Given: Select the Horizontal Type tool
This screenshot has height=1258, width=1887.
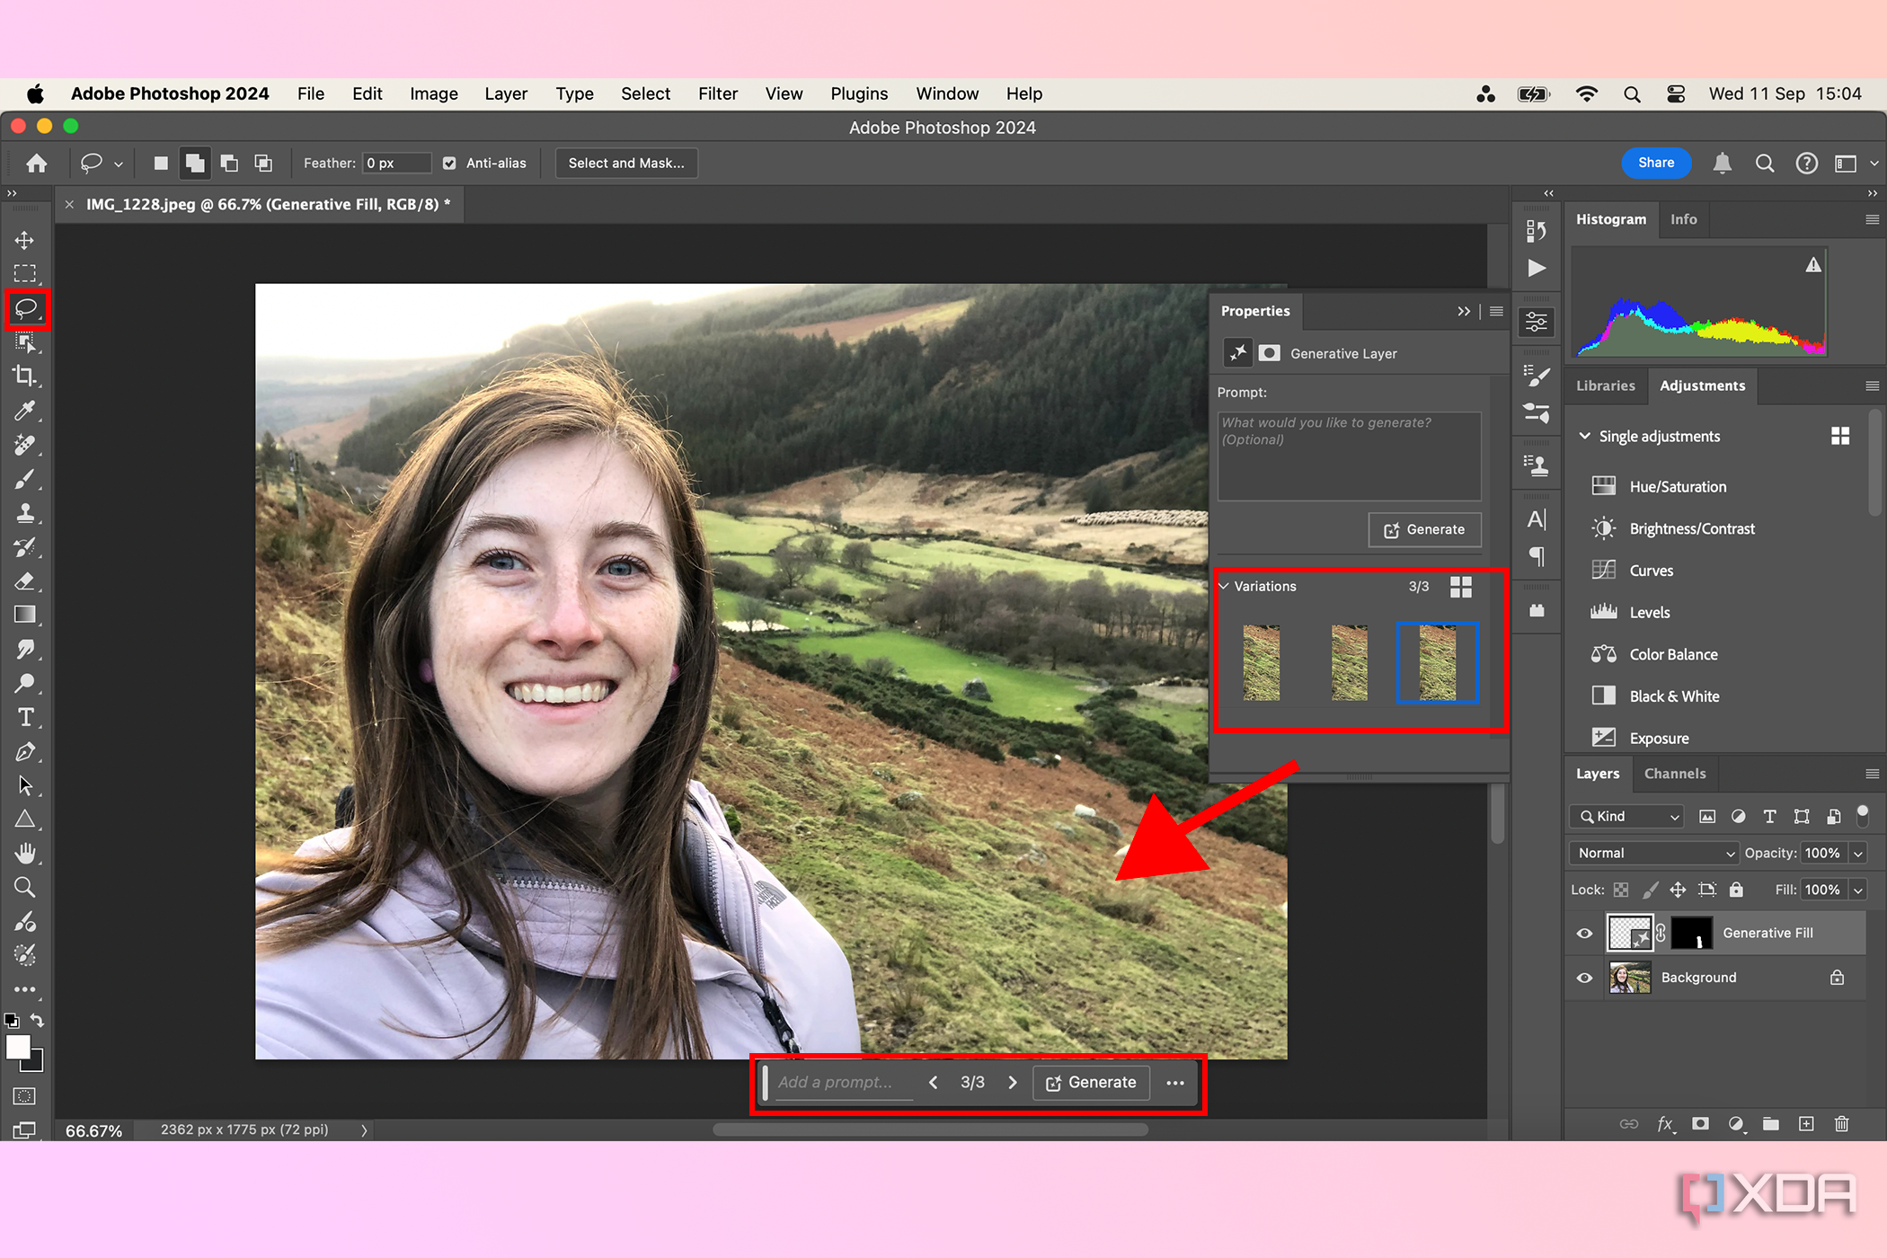Looking at the screenshot, I should [25, 717].
